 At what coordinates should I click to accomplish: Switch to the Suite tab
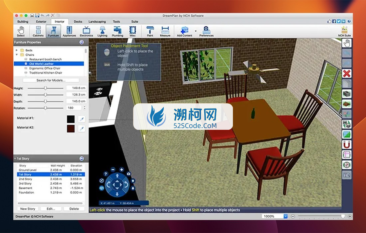tap(135, 22)
